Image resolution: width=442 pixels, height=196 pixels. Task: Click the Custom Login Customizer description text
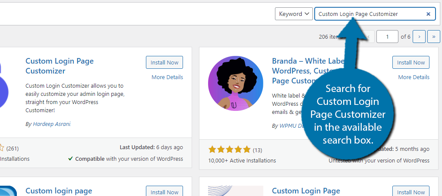pyautogui.click(x=75, y=98)
